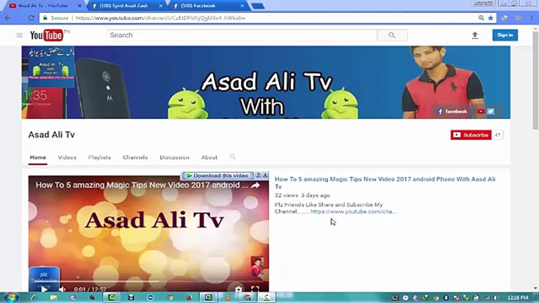Close the Download this video bar
Screen dimensions: 539x303
pyautogui.click(x=265, y=175)
